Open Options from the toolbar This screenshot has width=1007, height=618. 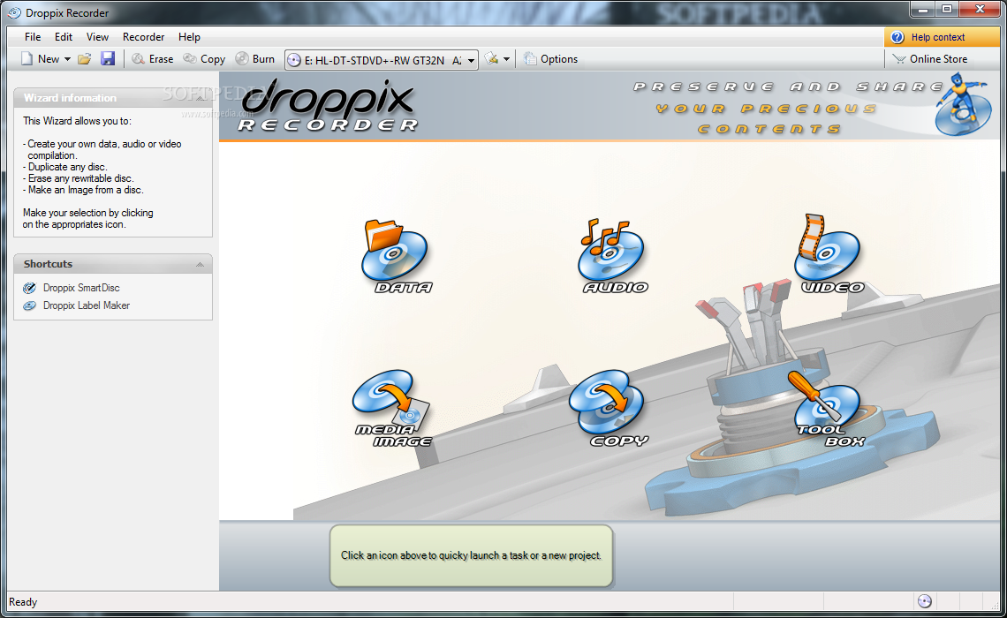(x=550, y=59)
